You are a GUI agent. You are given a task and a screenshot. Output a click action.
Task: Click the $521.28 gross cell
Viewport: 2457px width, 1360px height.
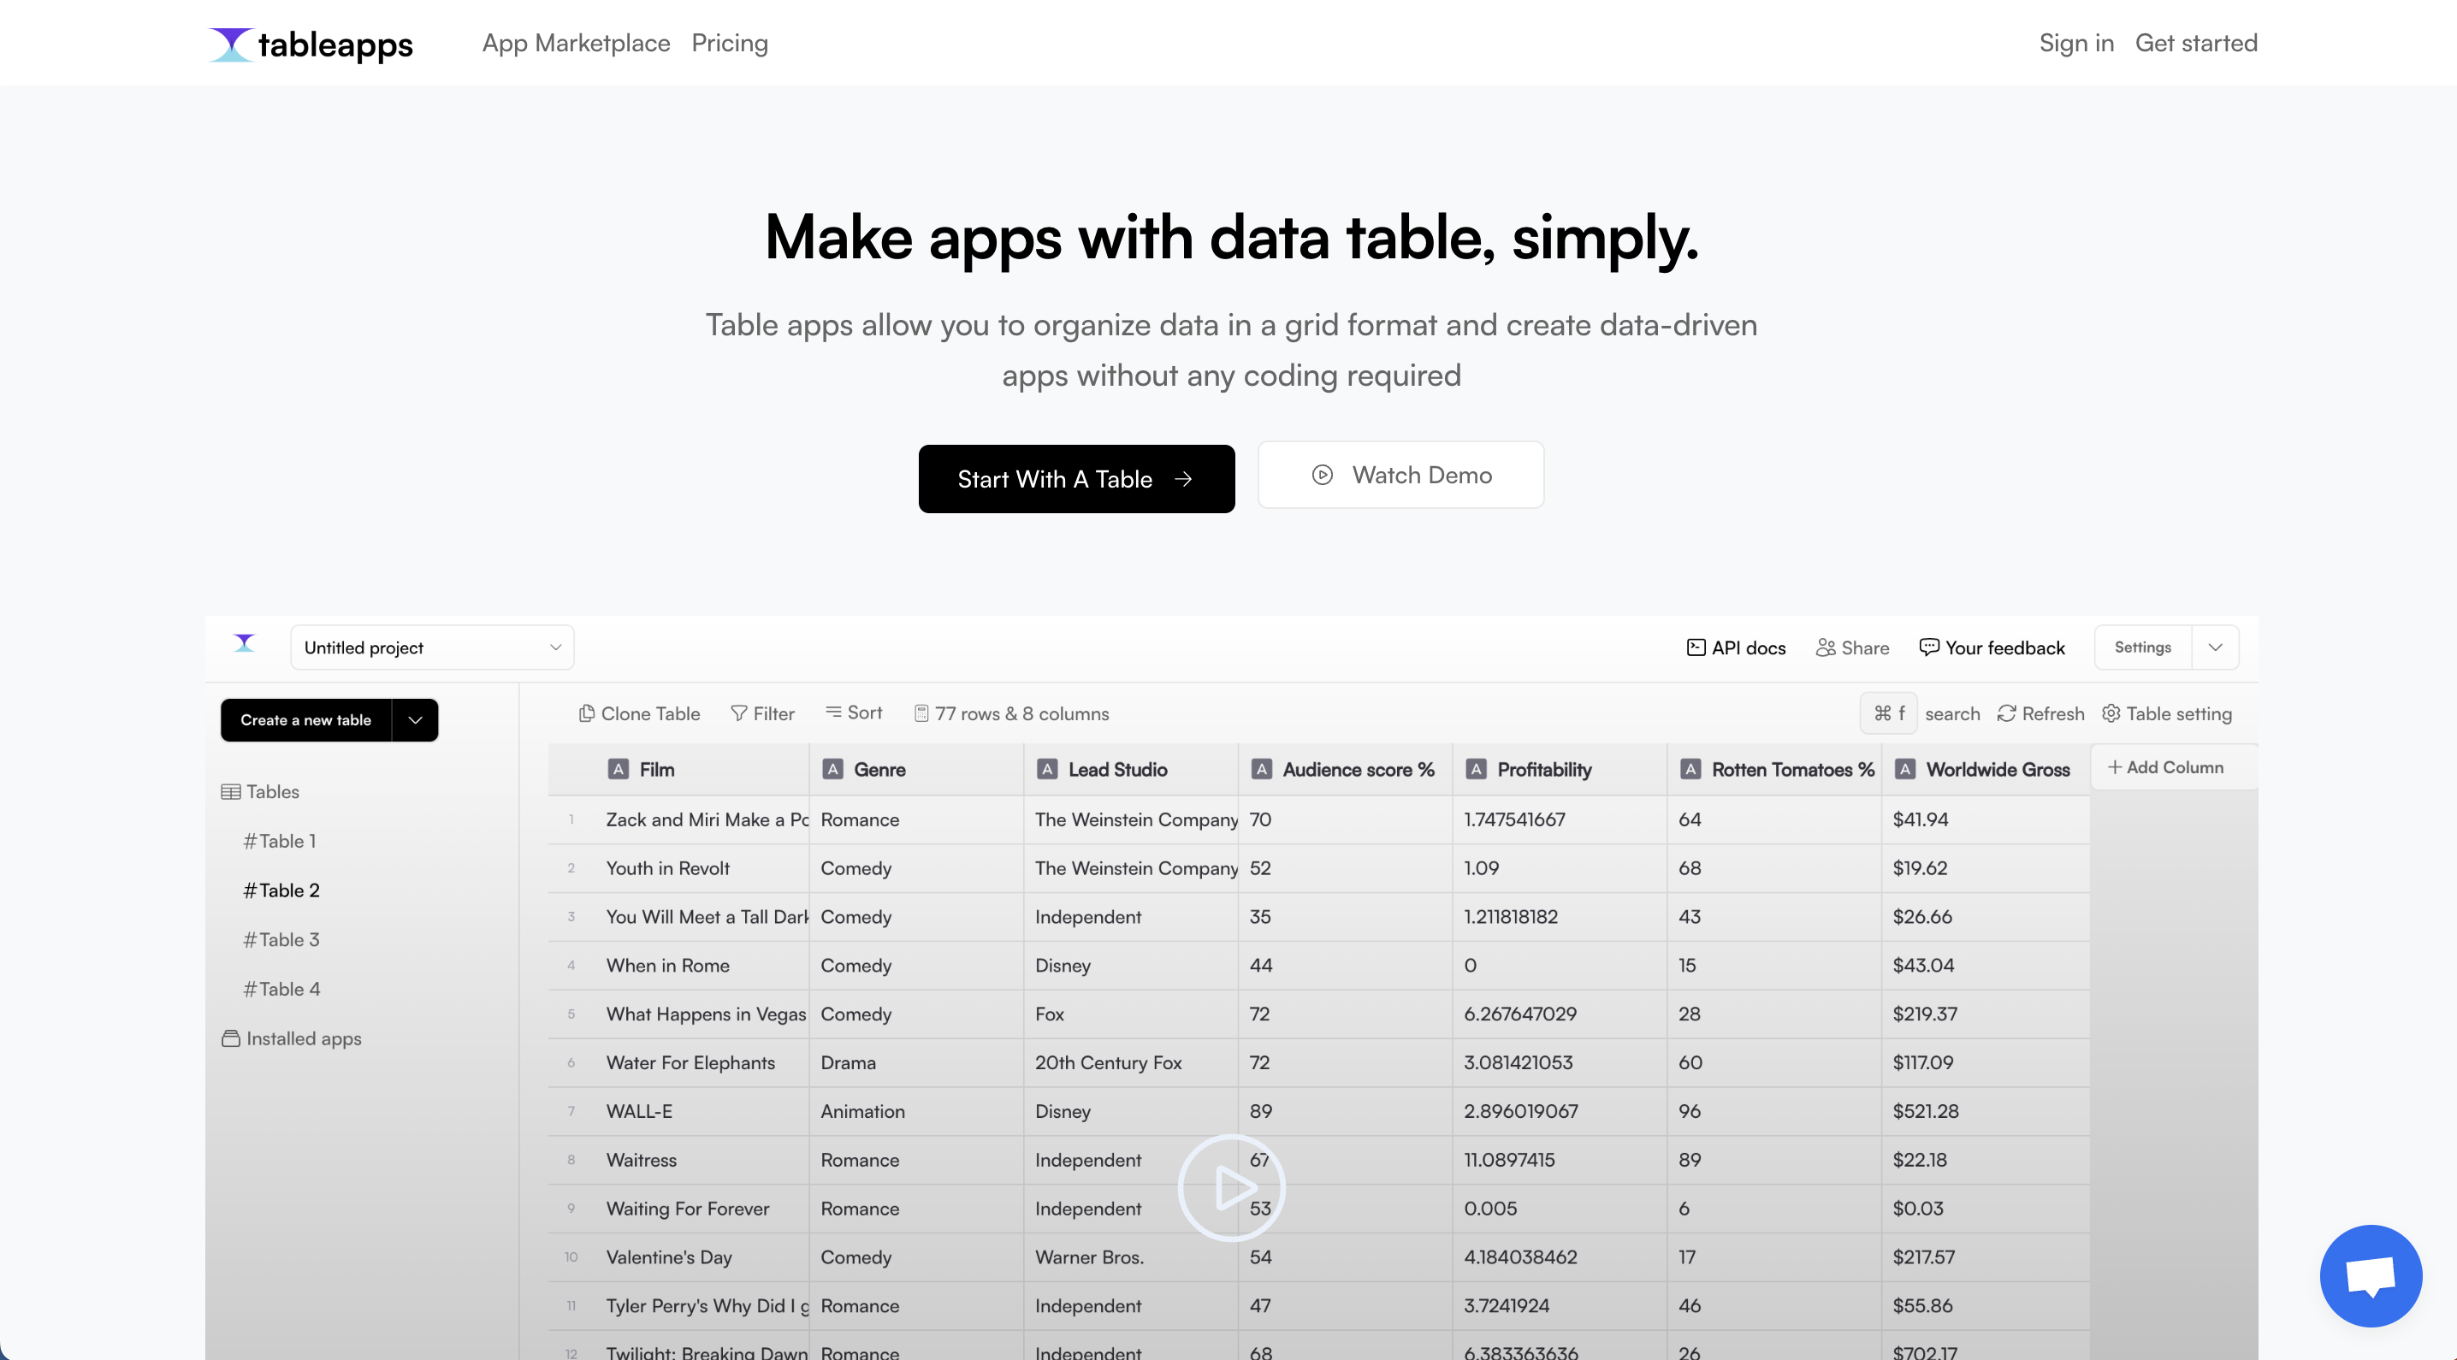1986,1112
